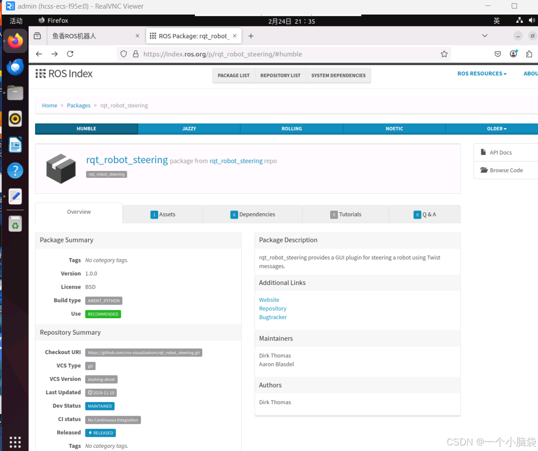The image size is (538, 451).
Task: Launch Thunderbird mail from the dock
Action: 15,67
